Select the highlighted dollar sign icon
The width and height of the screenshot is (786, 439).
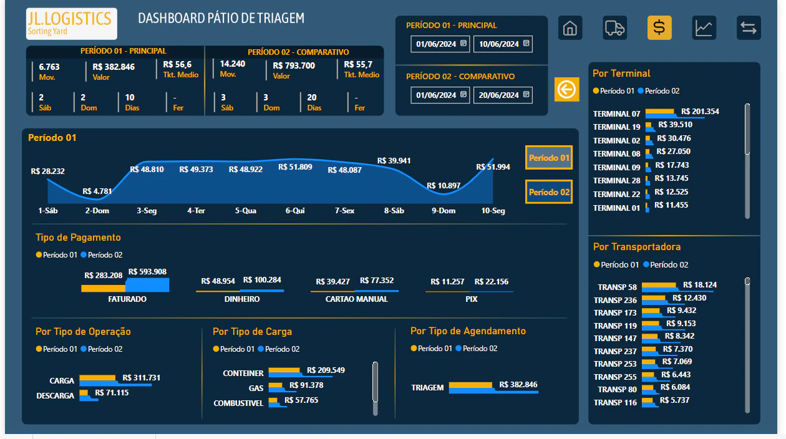(x=659, y=28)
